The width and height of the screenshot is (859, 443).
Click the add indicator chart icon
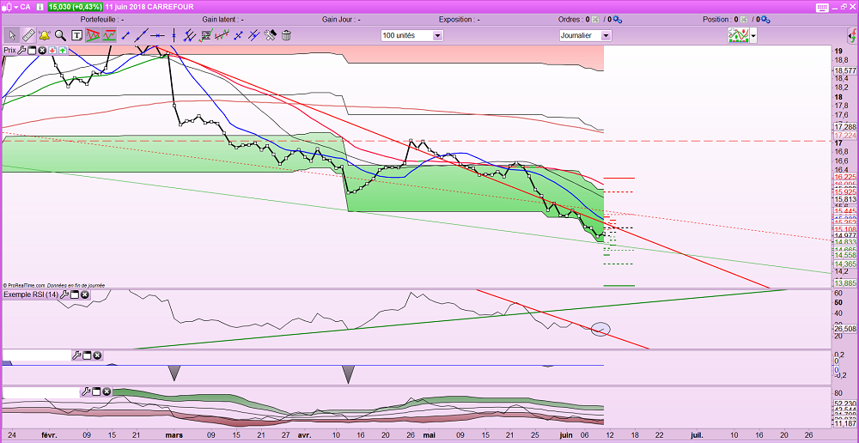(x=739, y=35)
